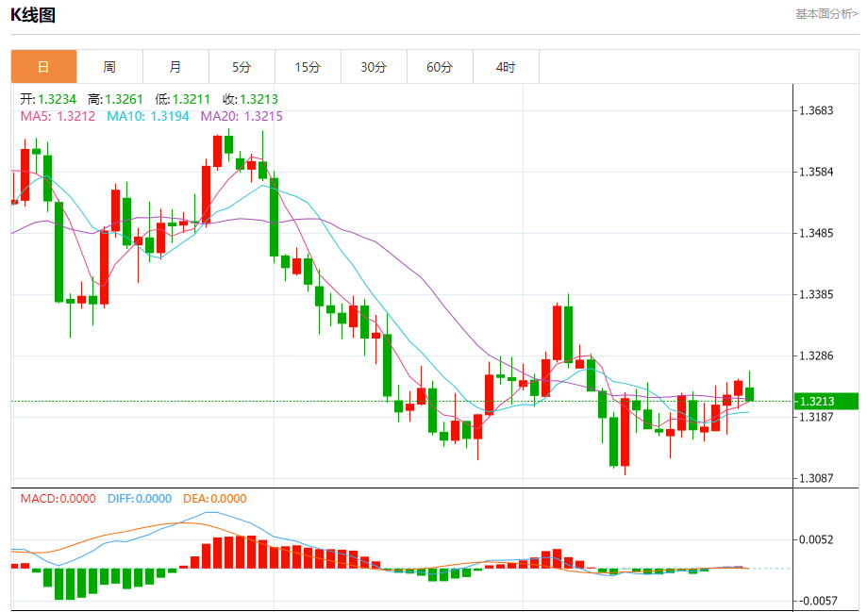867x612 pixels.
Task: Open the 30分 interval tab
Action: (374, 67)
